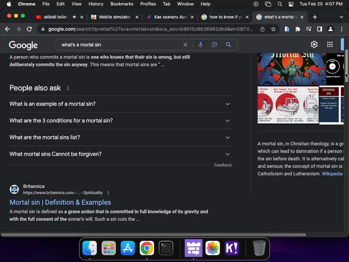Switch to the skibidi toilet tab
The image size is (349, 262).
tap(55, 17)
